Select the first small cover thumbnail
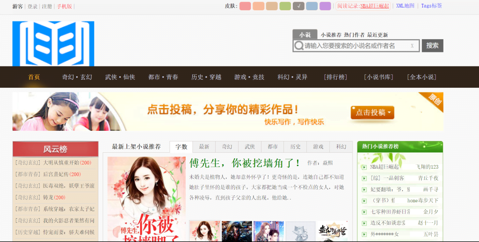479x242 pixels. pos(204,231)
